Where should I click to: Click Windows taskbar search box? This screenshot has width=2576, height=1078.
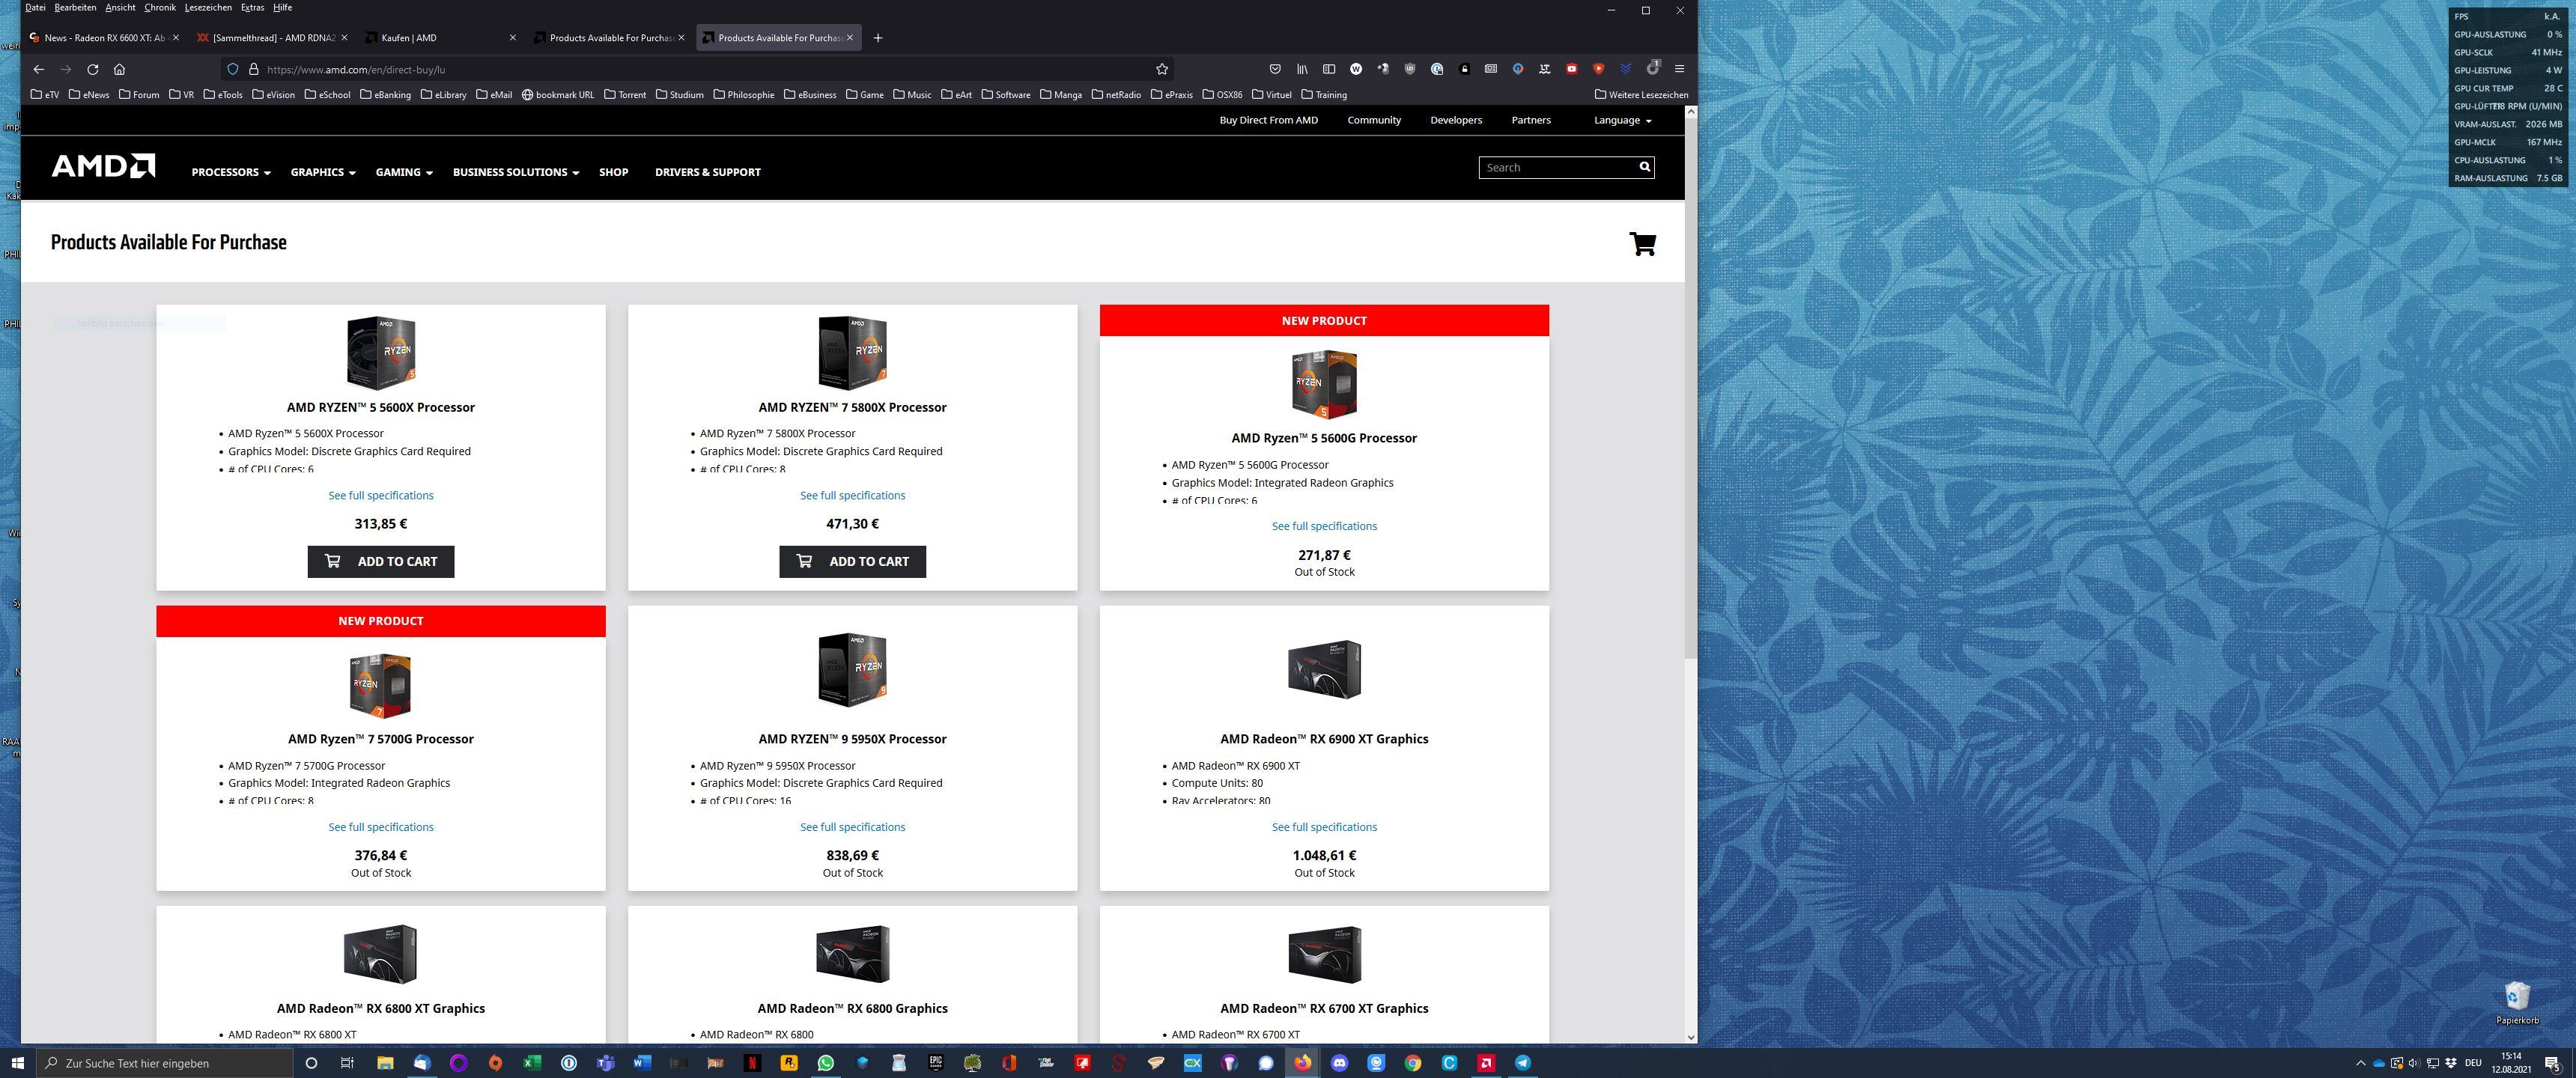pos(164,1063)
